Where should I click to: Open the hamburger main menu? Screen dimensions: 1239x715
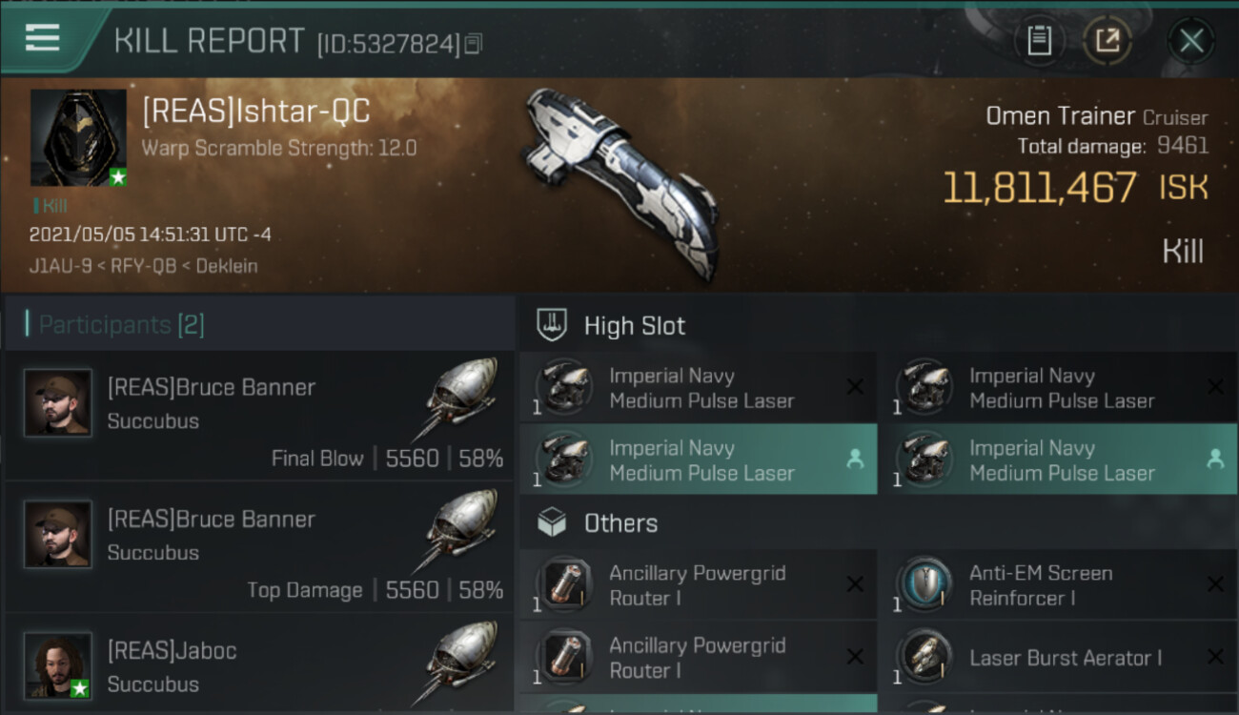[x=43, y=38]
